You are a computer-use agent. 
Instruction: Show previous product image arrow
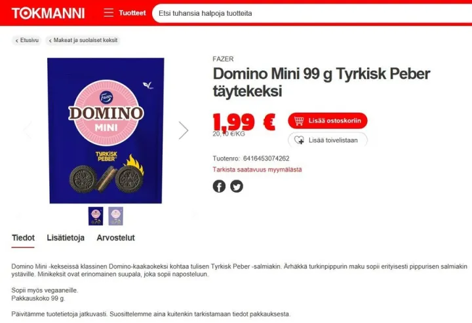28,130
